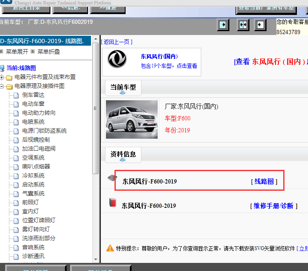Click 东风风行(国内) brand link
308x271 pixels.
159,56
